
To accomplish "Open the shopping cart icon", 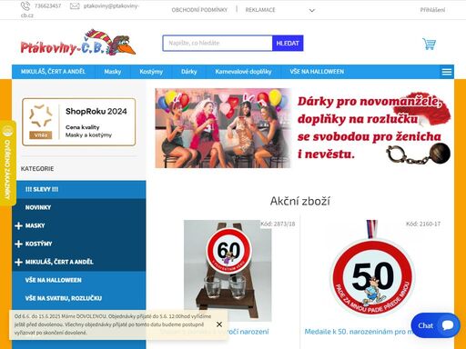I will tap(429, 44).
